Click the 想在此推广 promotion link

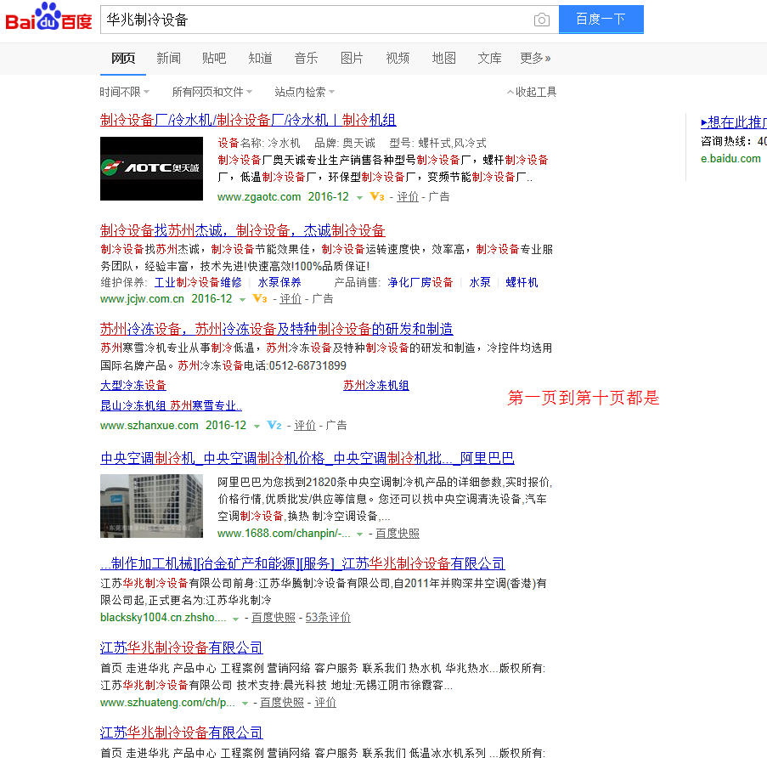pos(734,122)
